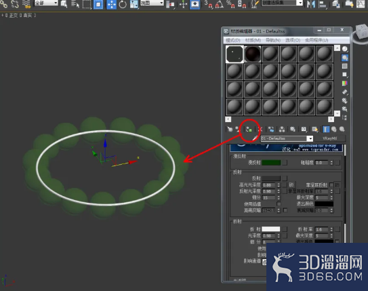Open Material (M) menu
This screenshot has height=291, width=368.
253,40
